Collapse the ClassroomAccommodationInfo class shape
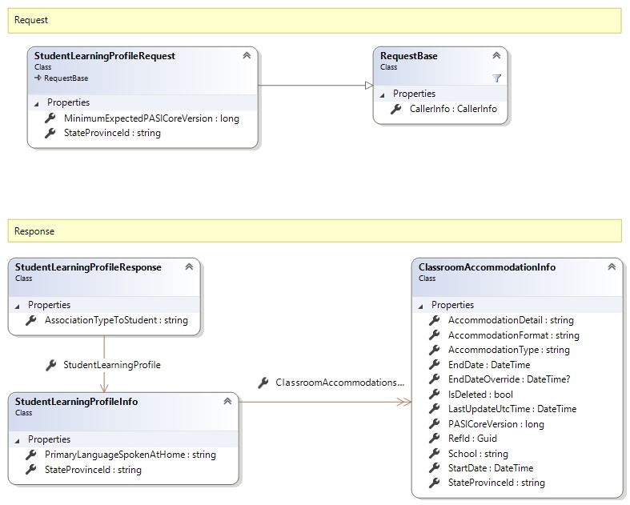This screenshot has height=505, width=630. tap(612, 267)
